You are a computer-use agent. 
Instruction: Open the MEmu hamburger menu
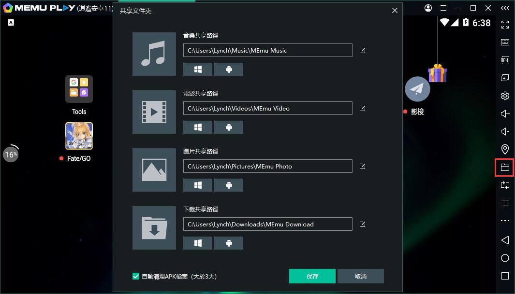(x=443, y=8)
